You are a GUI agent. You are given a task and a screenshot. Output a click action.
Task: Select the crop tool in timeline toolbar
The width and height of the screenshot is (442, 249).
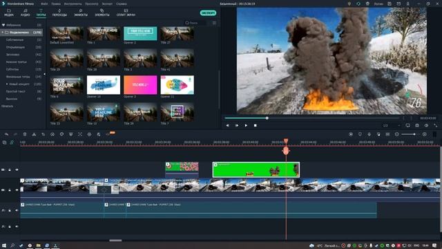[43, 134]
